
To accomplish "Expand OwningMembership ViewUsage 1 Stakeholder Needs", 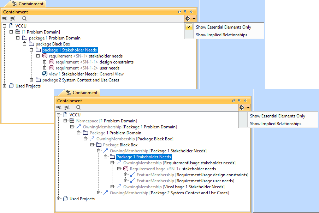I will 112,187.
